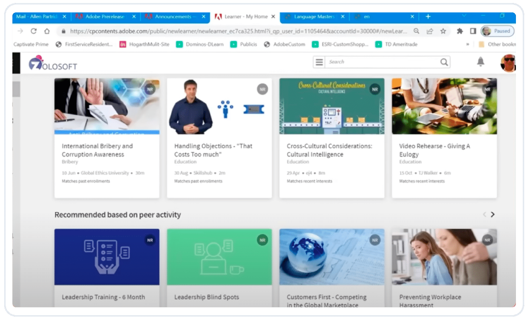Screen dimensions: 528x320
Task: Show previous peer activity recommendations
Action: [484, 215]
